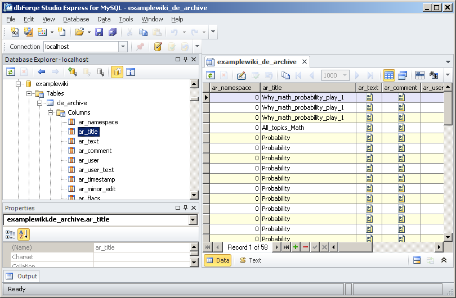Switch to card view mode

tap(402, 75)
